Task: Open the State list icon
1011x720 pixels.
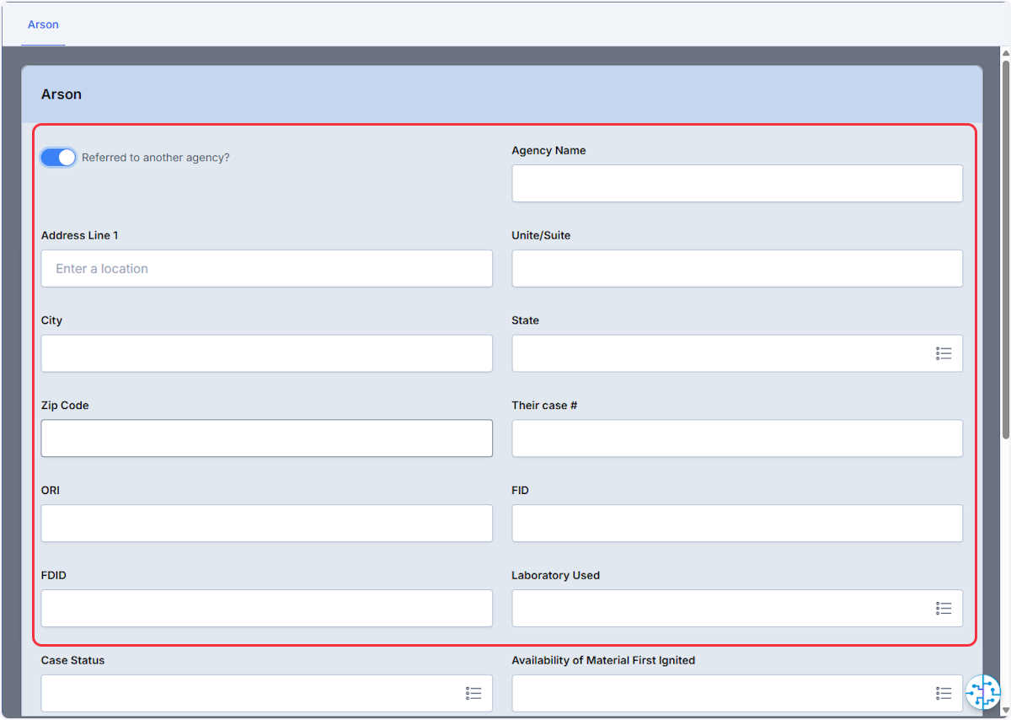Action: (x=944, y=353)
